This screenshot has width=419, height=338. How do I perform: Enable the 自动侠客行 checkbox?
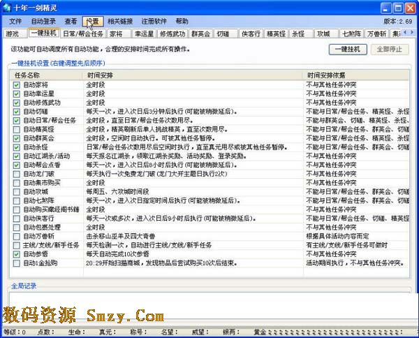pos(17,219)
